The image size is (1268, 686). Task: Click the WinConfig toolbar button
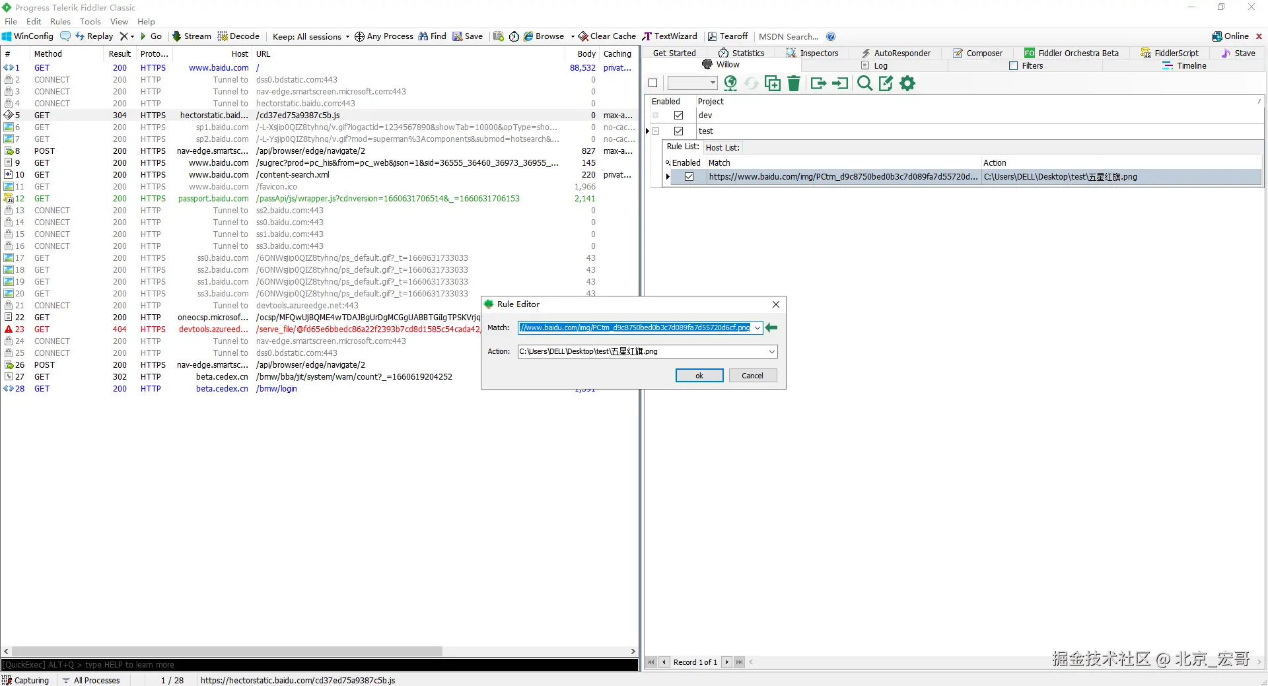click(x=28, y=36)
